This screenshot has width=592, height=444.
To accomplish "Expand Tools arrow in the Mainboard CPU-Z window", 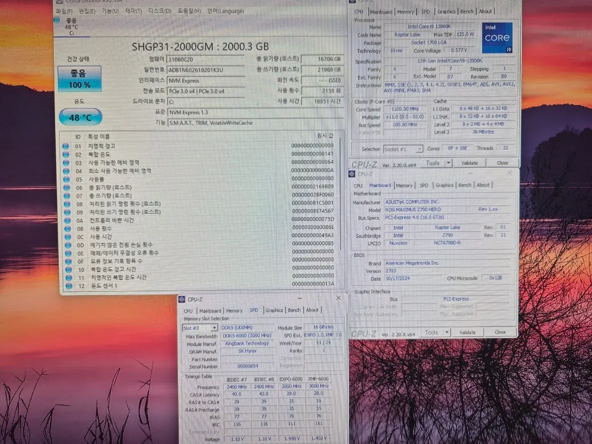I will click(447, 332).
